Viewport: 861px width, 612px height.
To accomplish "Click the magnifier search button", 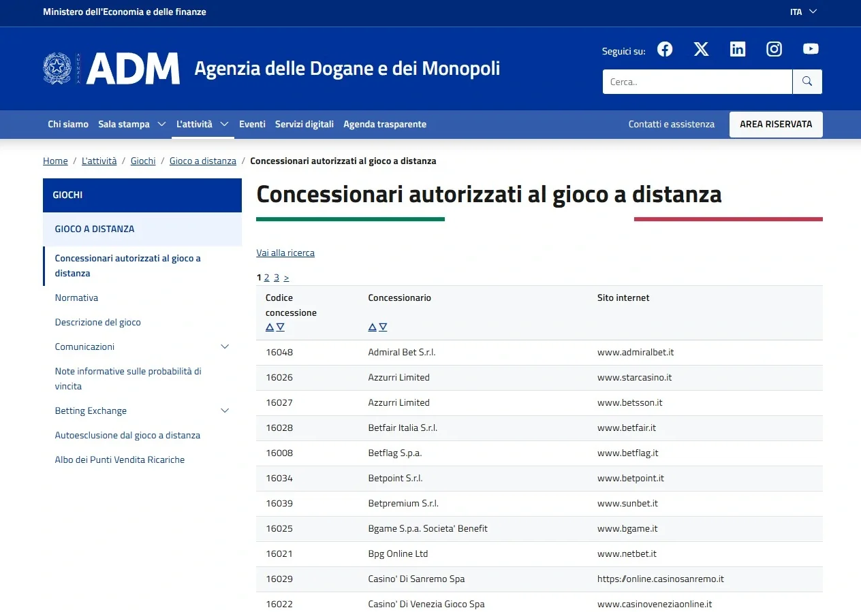I will click(807, 82).
